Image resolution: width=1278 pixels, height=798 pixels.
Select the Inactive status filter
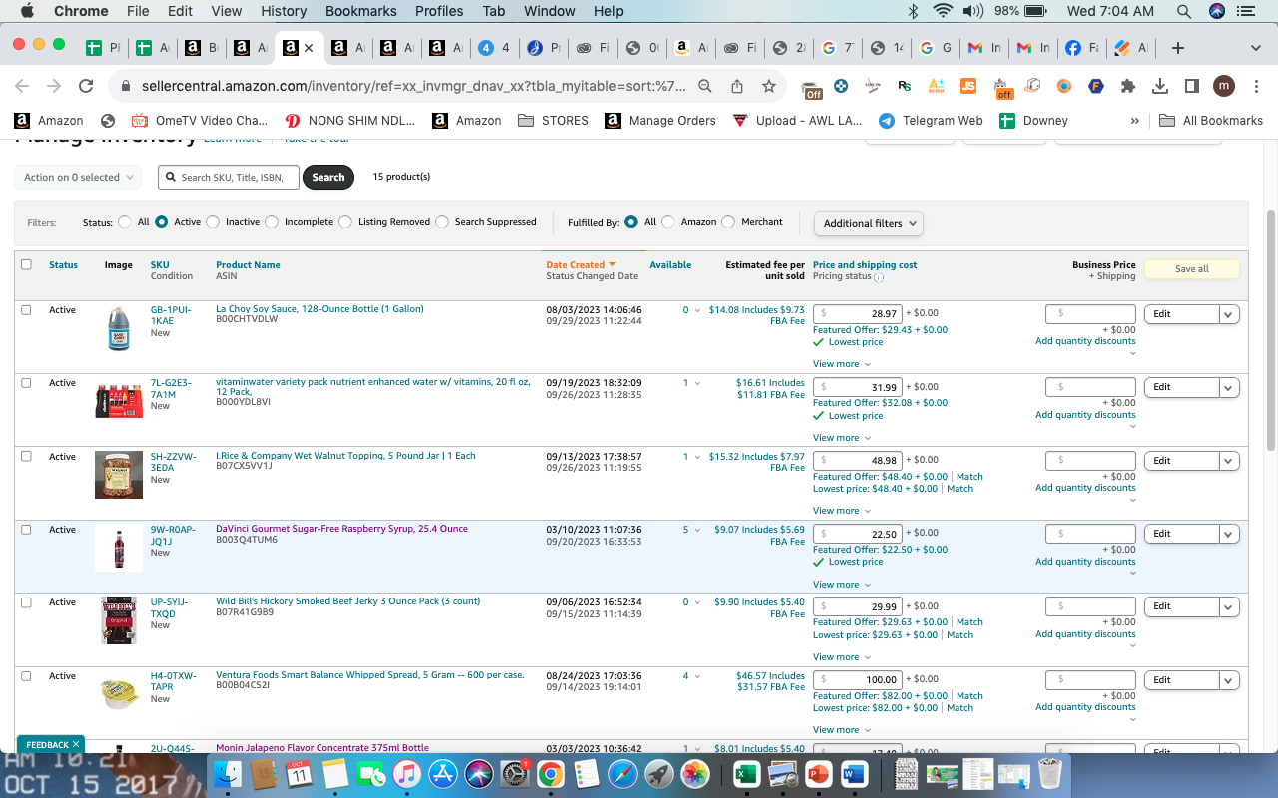[213, 222]
